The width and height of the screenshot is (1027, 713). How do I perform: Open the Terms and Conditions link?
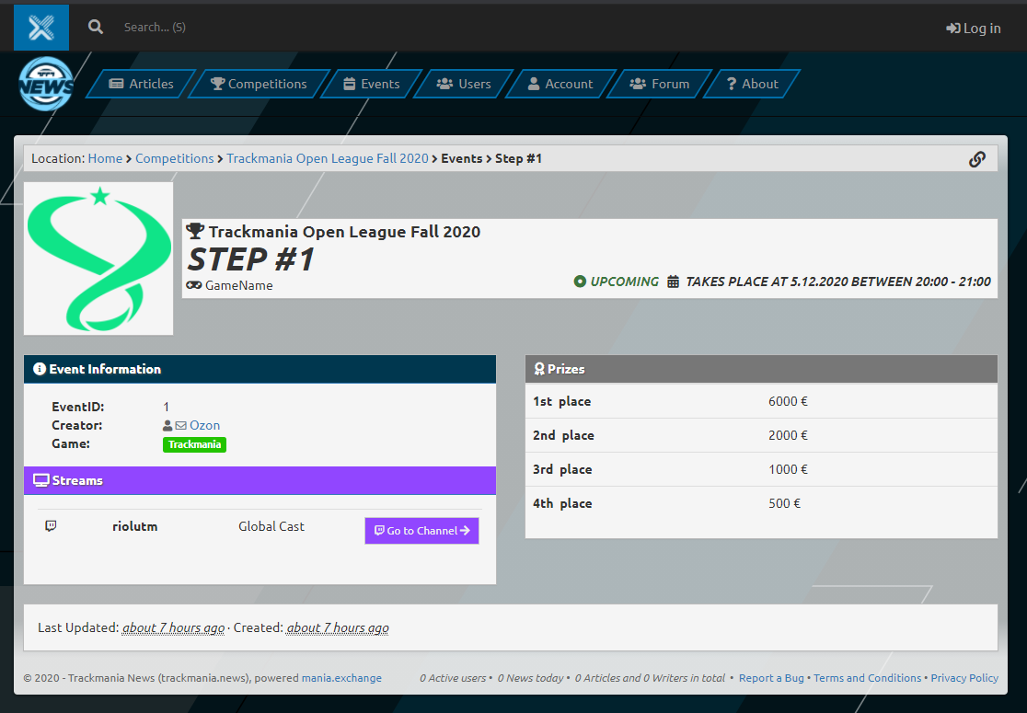867,678
